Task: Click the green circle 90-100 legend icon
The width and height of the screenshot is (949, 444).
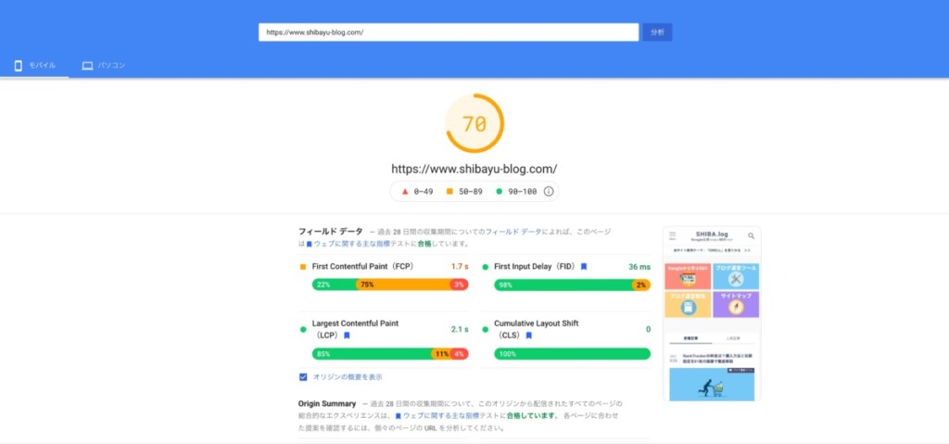Action: (x=500, y=191)
